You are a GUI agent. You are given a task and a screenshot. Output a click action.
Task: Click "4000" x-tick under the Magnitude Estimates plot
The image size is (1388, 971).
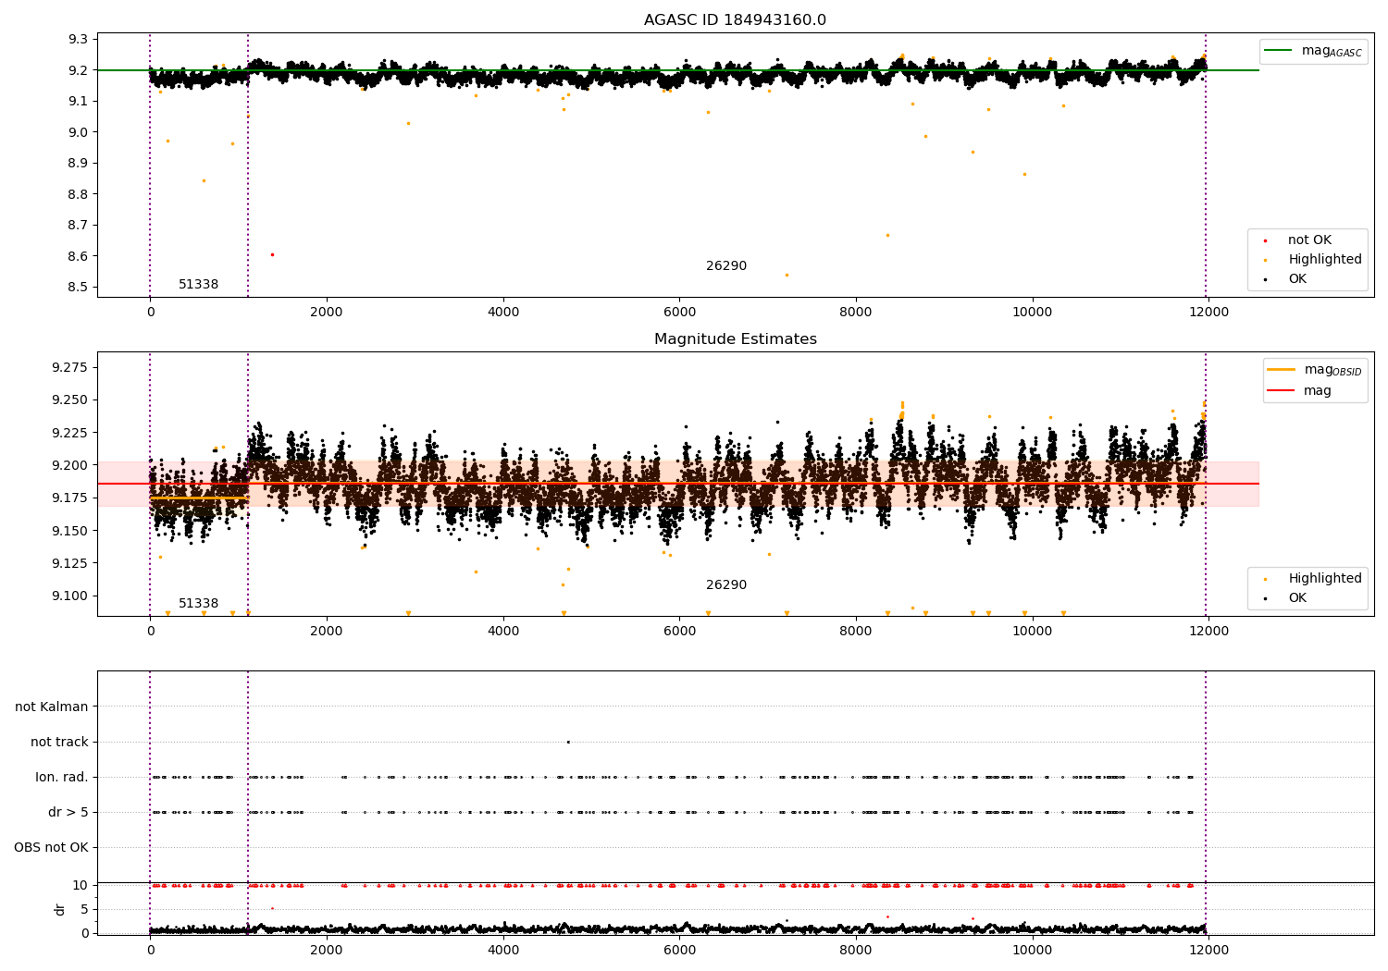click(x=503, y=632)
